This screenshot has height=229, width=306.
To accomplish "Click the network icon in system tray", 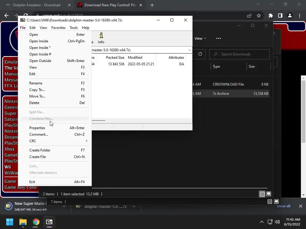I will 270,222.
